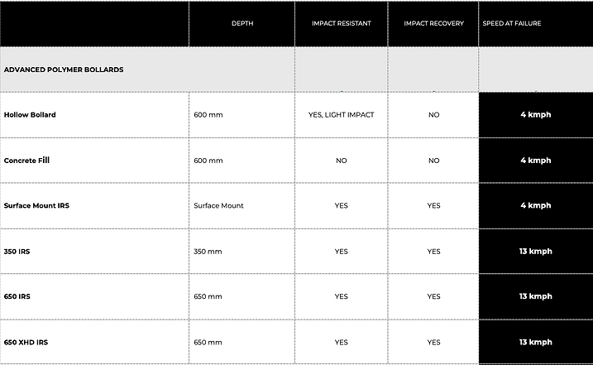Screen dimensions: 593x365
Task: Select Hollow Bollard's 4 kmph speed cell
Action: click(535, 115)
